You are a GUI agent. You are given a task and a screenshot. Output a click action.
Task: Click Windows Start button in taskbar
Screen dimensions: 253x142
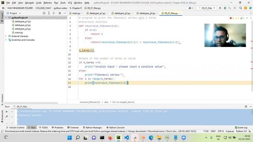(70, 138)
